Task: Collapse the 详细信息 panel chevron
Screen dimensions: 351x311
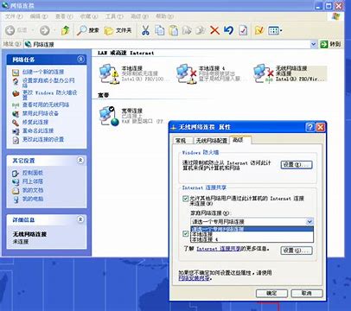Action: pos(80,219)
